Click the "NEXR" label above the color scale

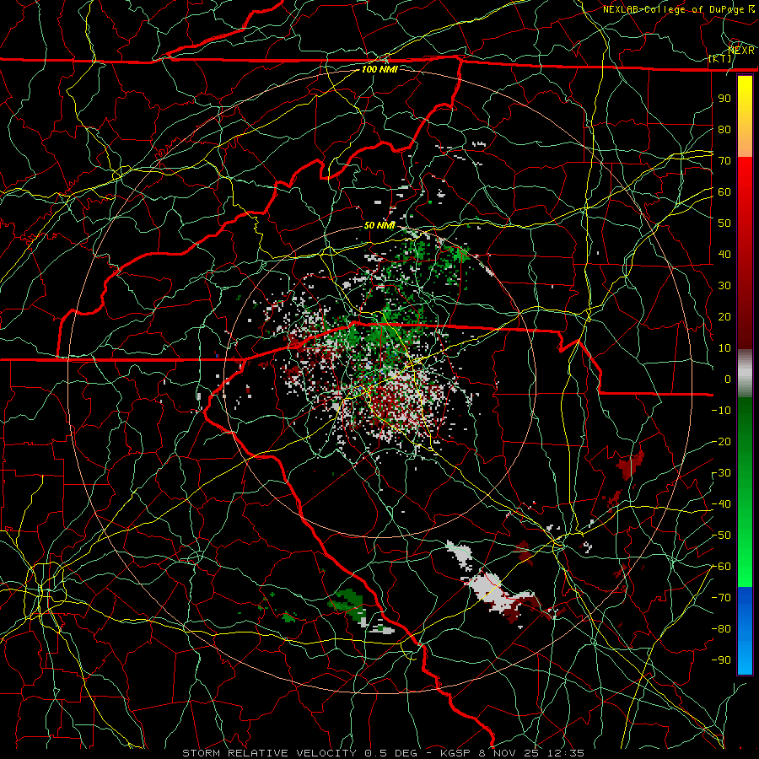point(741,50)
